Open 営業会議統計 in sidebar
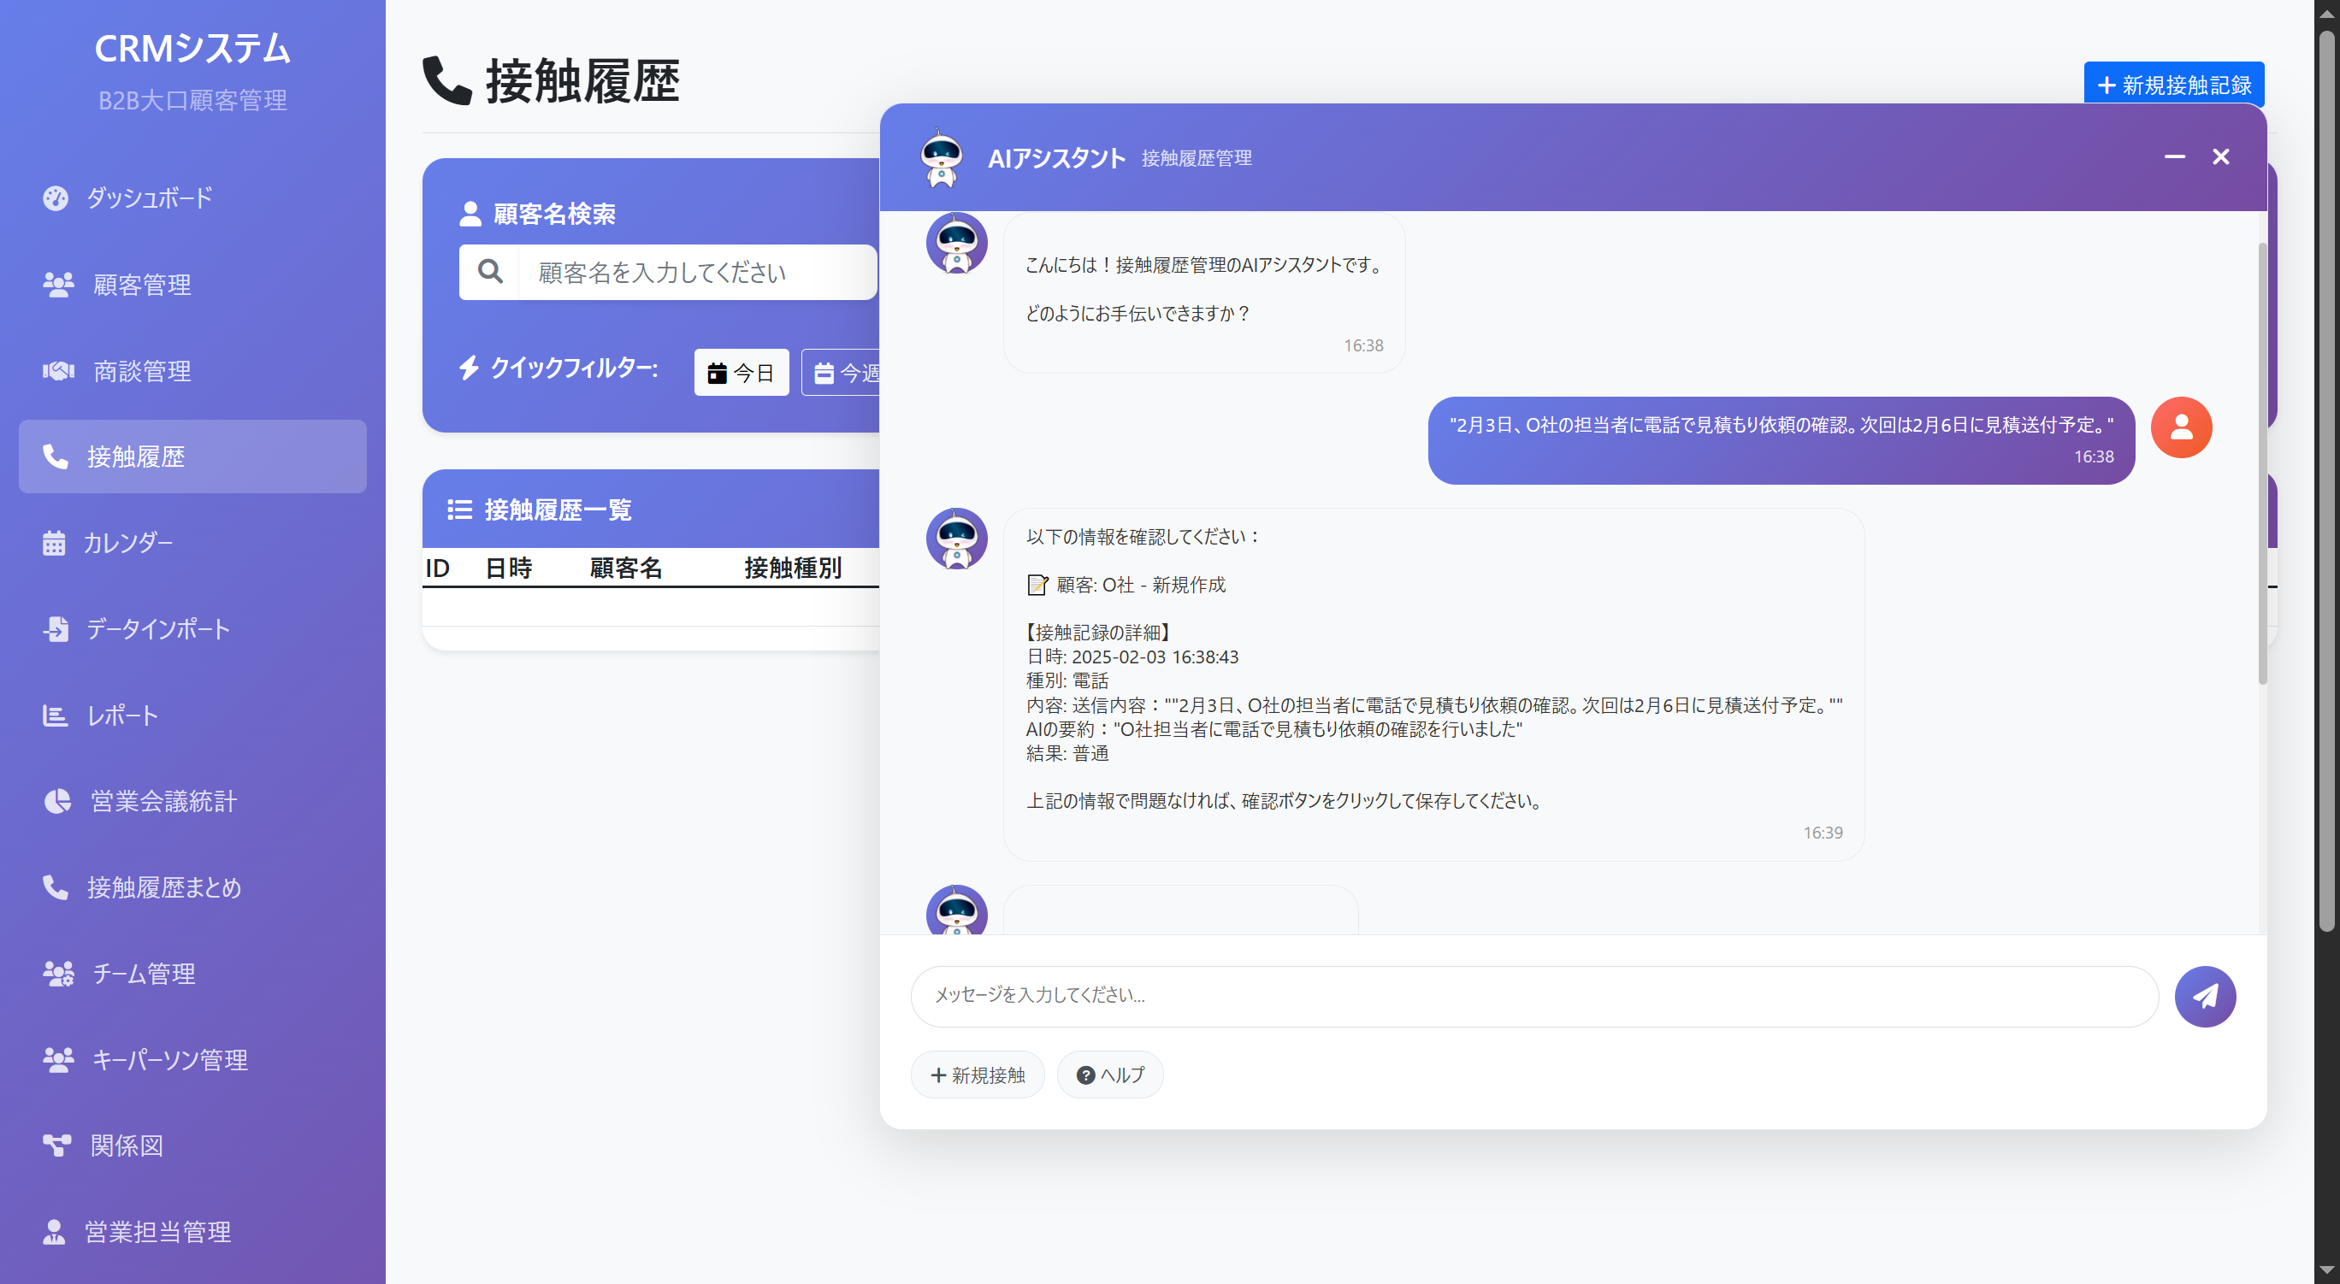This screenshot has height=1284, width=2340. click(x=162, y=801)
